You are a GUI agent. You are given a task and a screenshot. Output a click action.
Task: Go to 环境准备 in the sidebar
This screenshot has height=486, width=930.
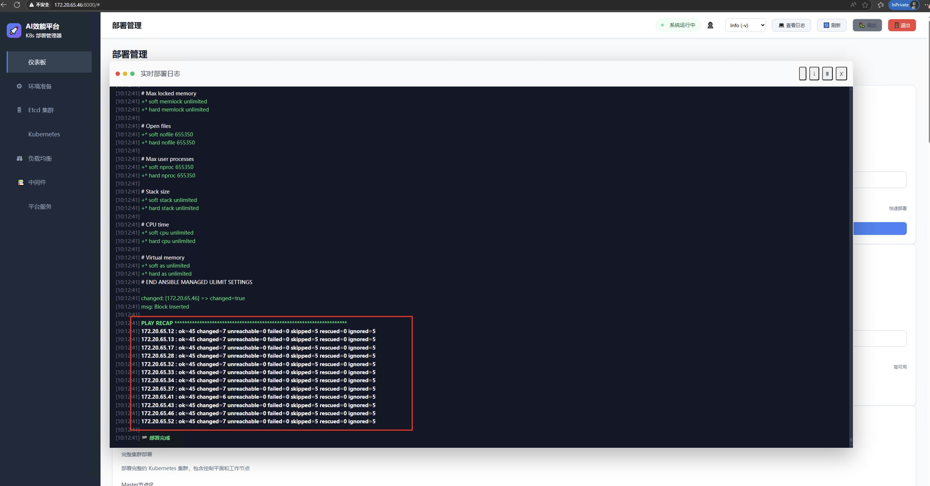tap(49, 86)
